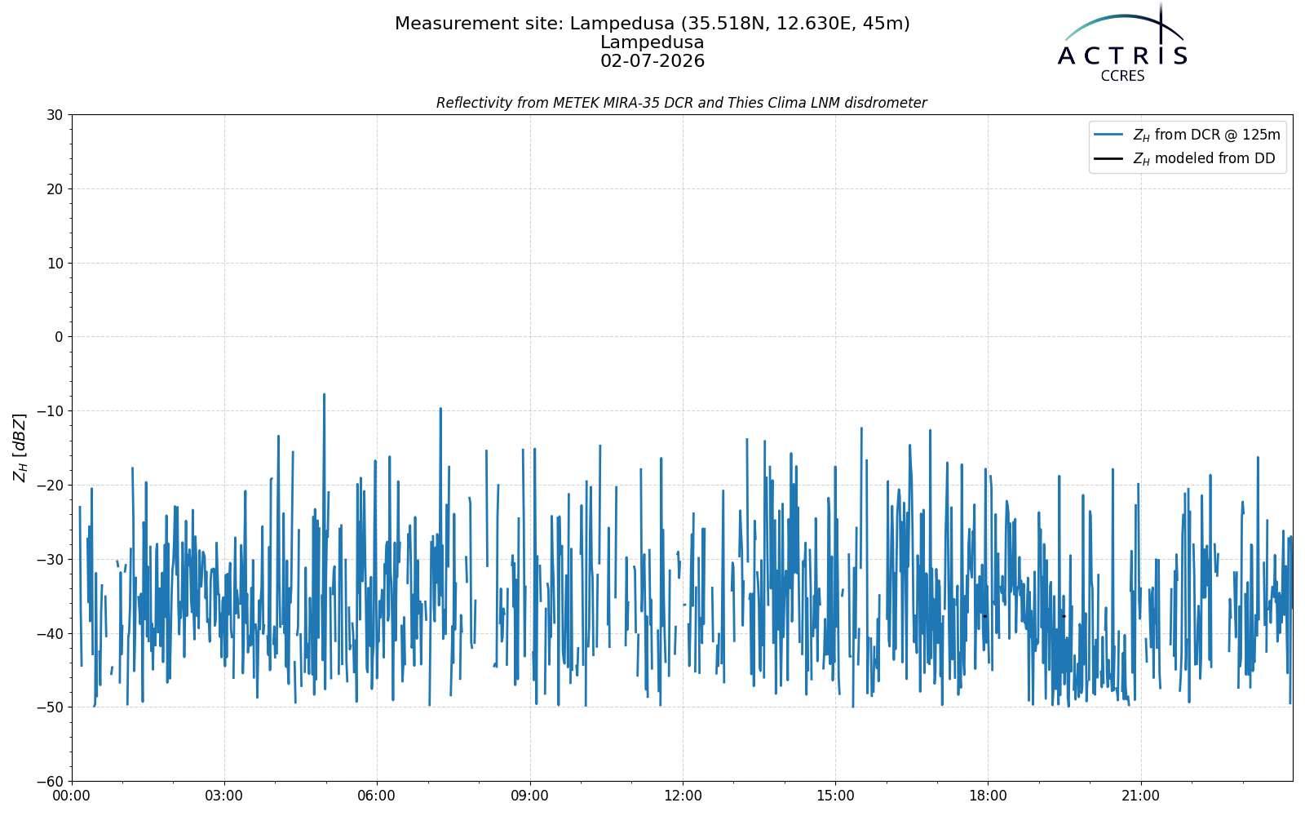The image size is (1305, 816).
Task: Click the y-axis tick label "−60"
Action: pos(50,782)
